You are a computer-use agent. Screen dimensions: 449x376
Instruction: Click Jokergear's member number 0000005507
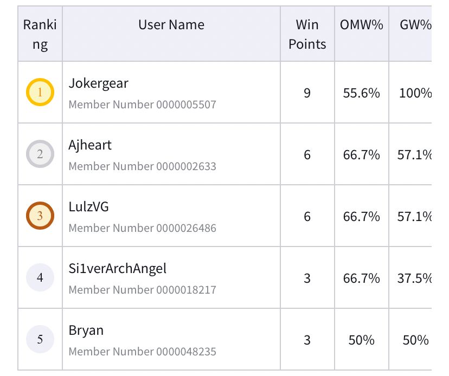[142, 105]
